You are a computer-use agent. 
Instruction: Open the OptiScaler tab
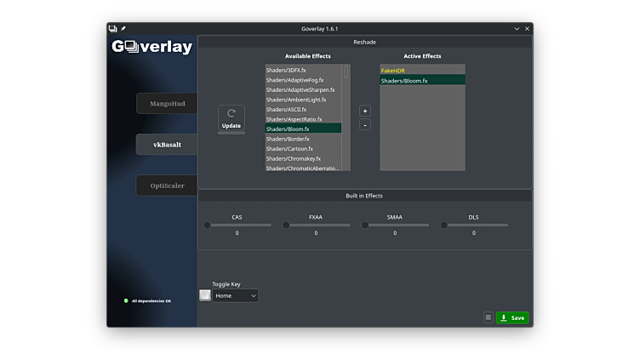167,186
